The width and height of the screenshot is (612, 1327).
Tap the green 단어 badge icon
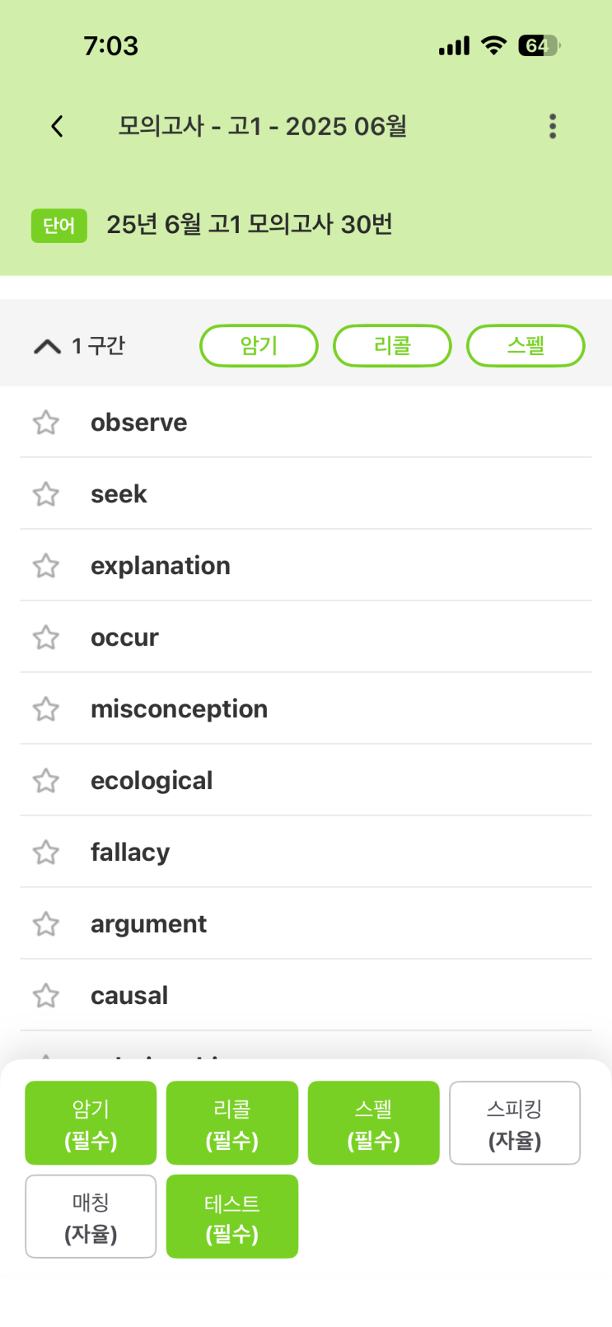click(59, 226)
